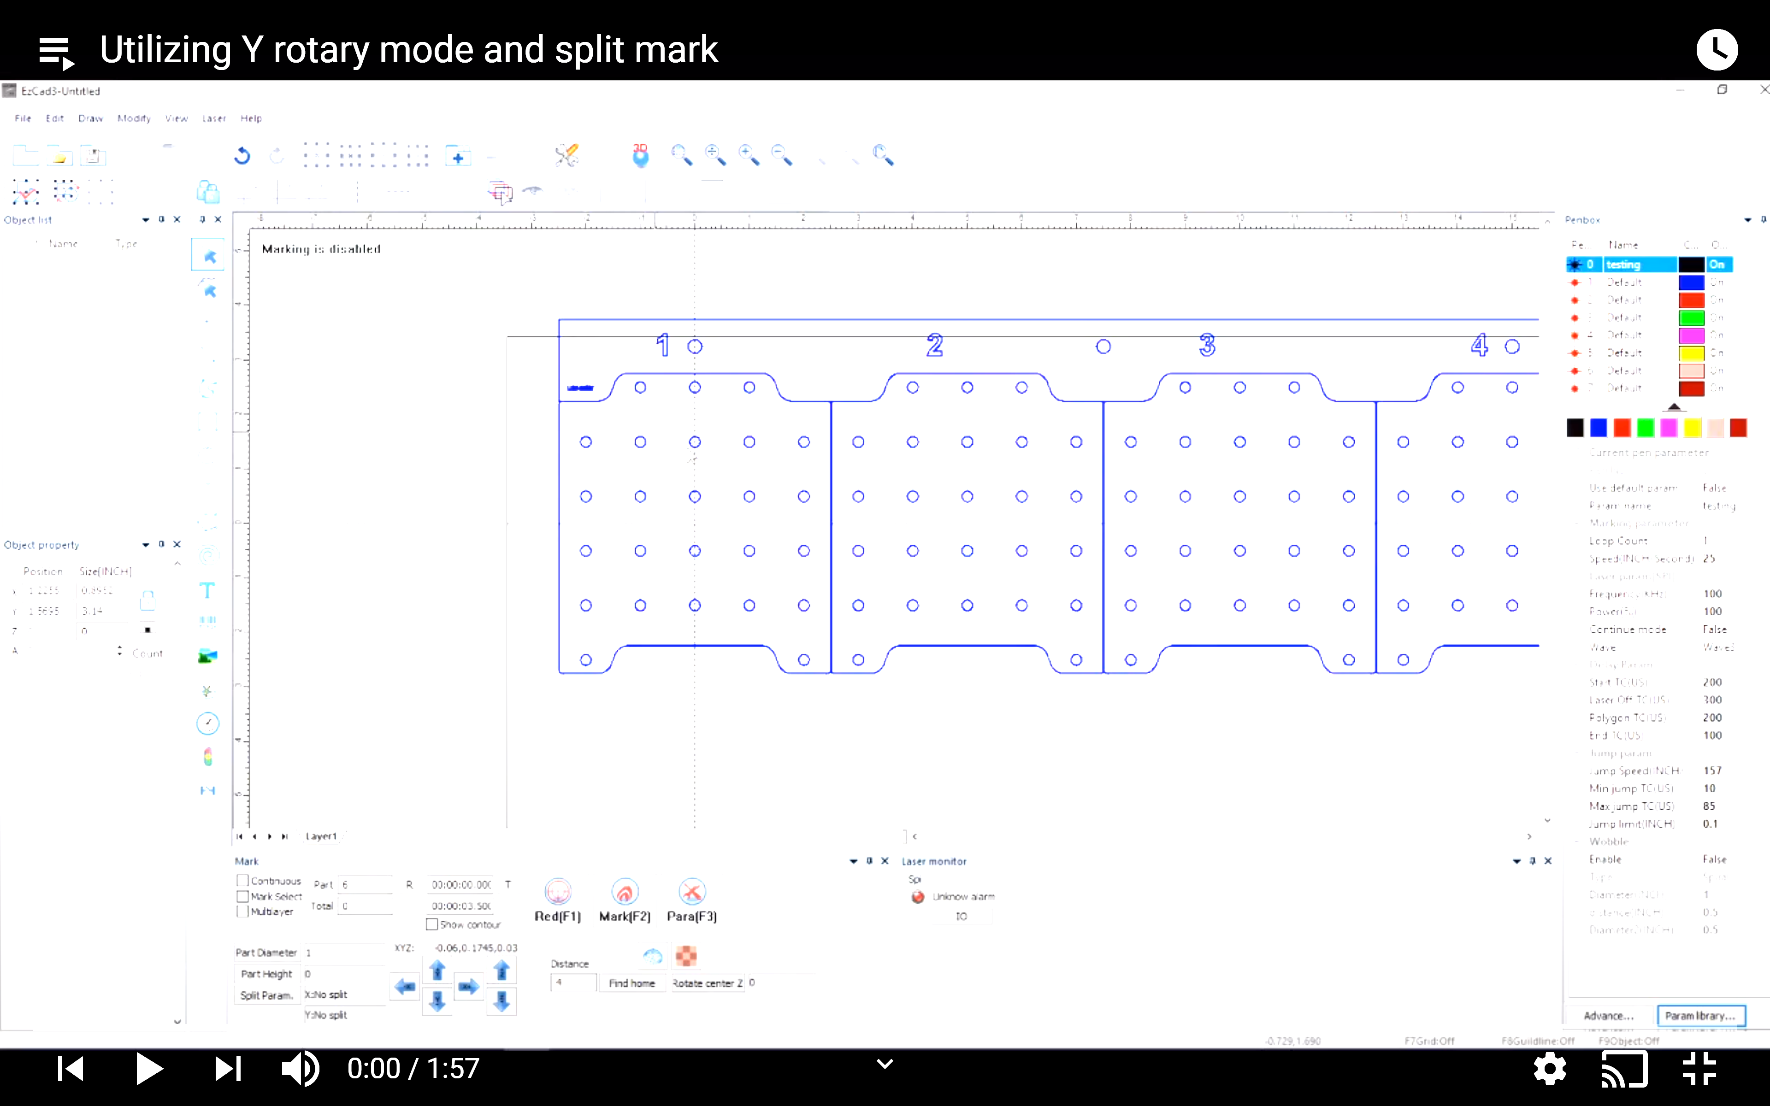Expand the Mark panel dropdown arrow
This screenshot has height=1106, width=1770.
pos(854,861)
